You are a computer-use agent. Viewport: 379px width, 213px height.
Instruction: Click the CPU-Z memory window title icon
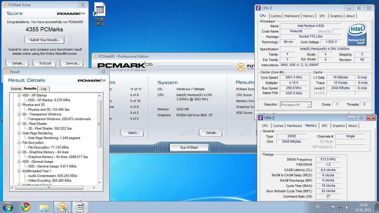click(261, 118)
